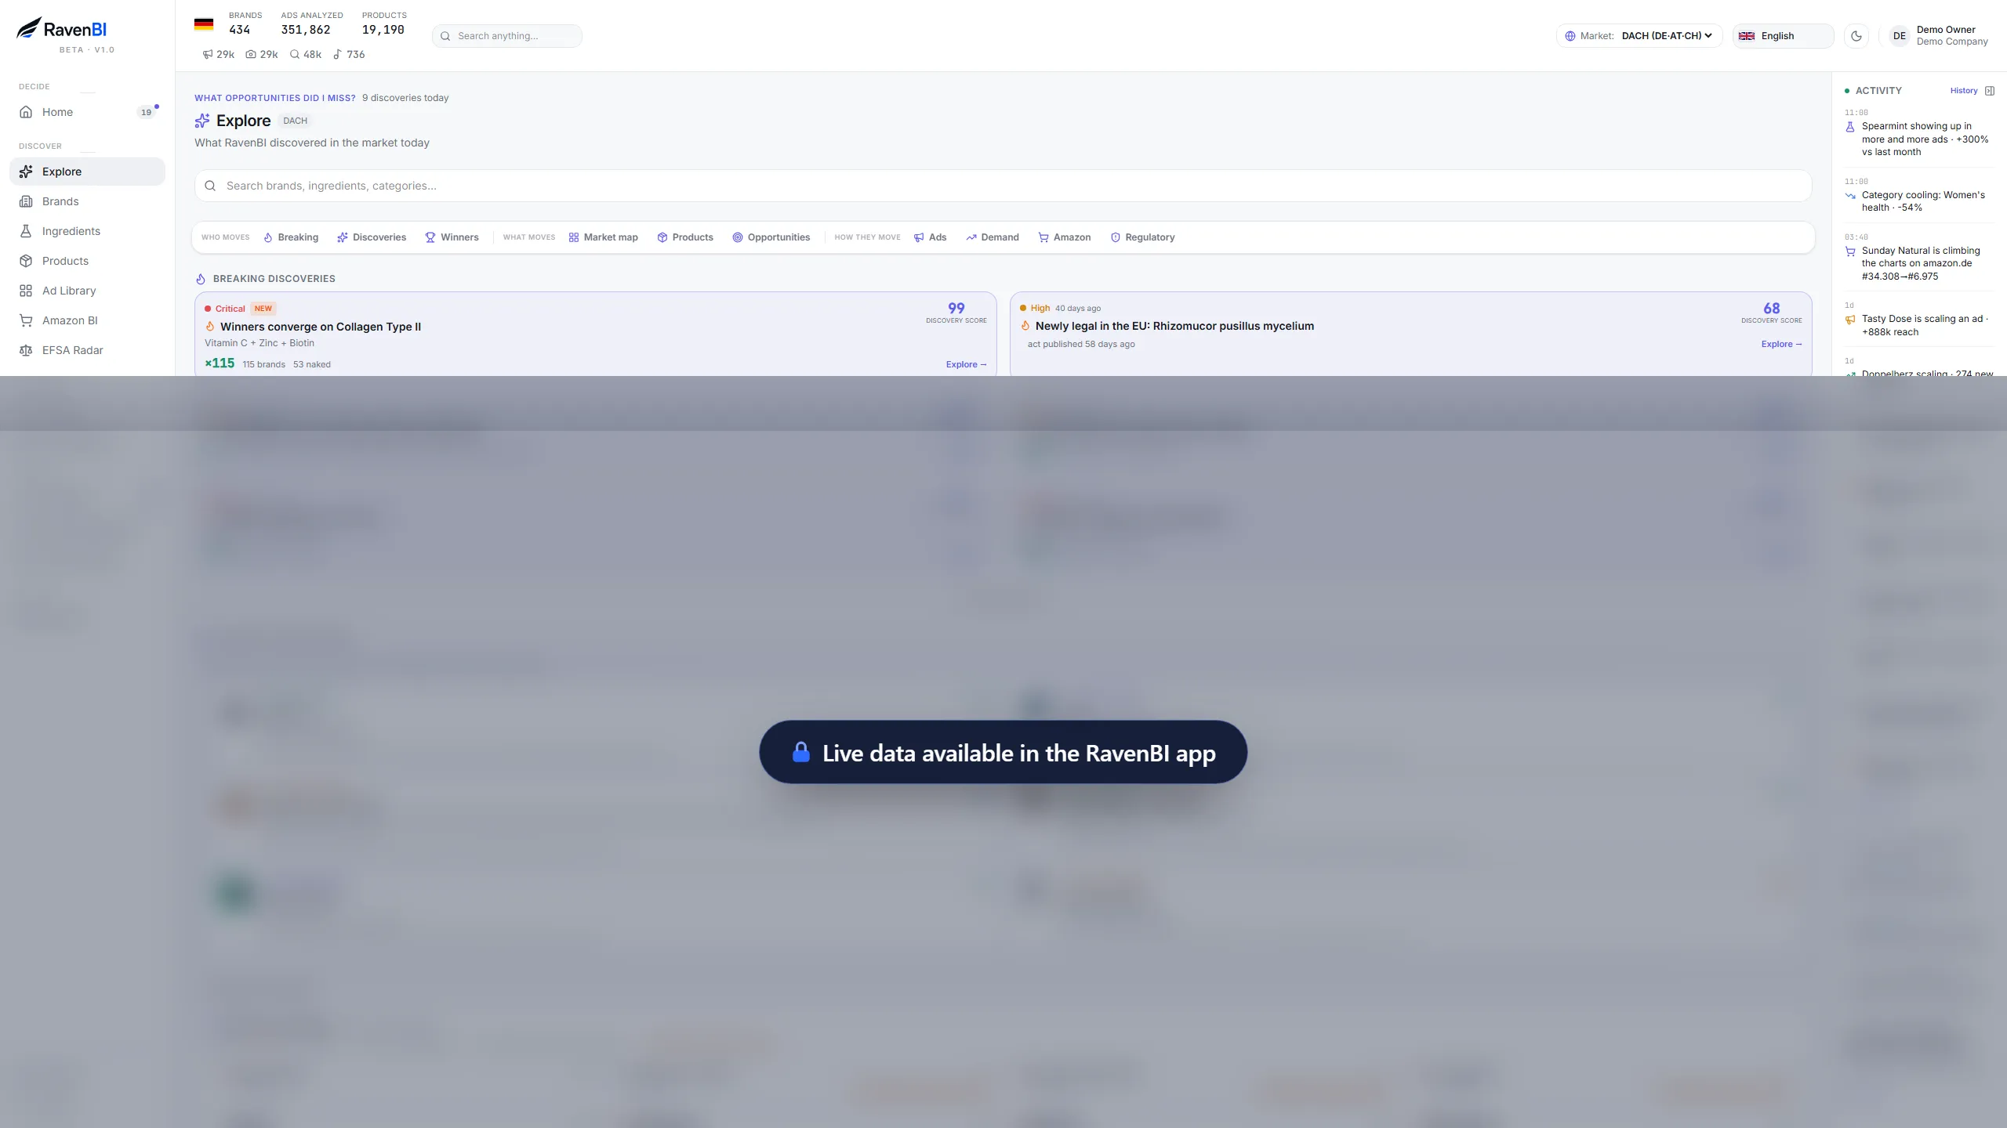Select the Demand tab
2007x1128 pixels.
(x=993, y=237)
